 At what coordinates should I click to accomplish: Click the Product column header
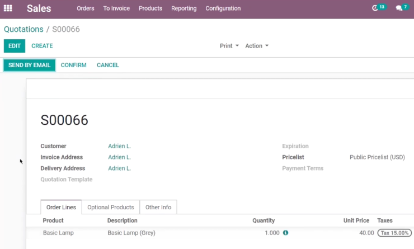click(x=53, y=220)
